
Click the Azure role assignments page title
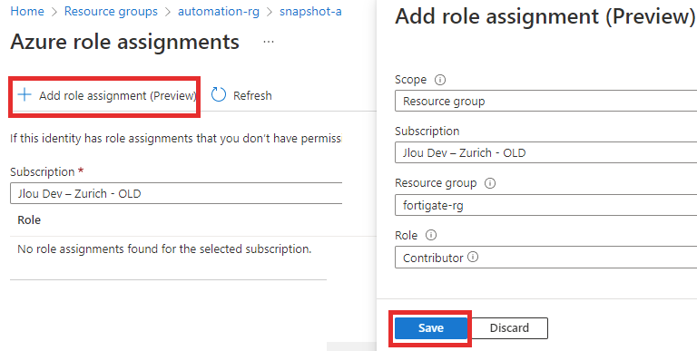click(x=125, y=43)
